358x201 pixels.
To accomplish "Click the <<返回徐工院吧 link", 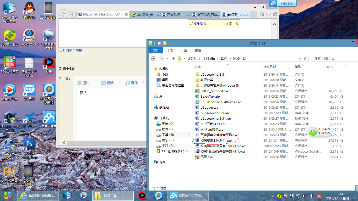I will 70,51.
